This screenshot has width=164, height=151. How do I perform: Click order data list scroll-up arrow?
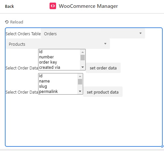[82, 52]
